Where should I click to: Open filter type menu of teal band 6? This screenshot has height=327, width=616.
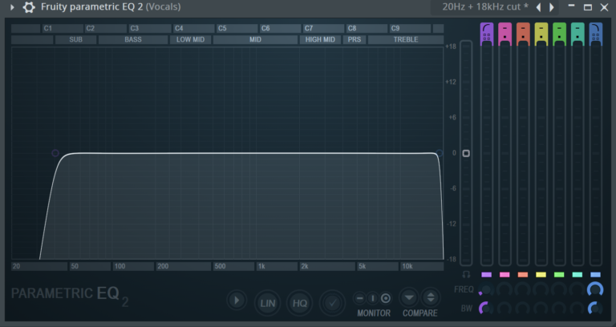click(x=577, y=32)
